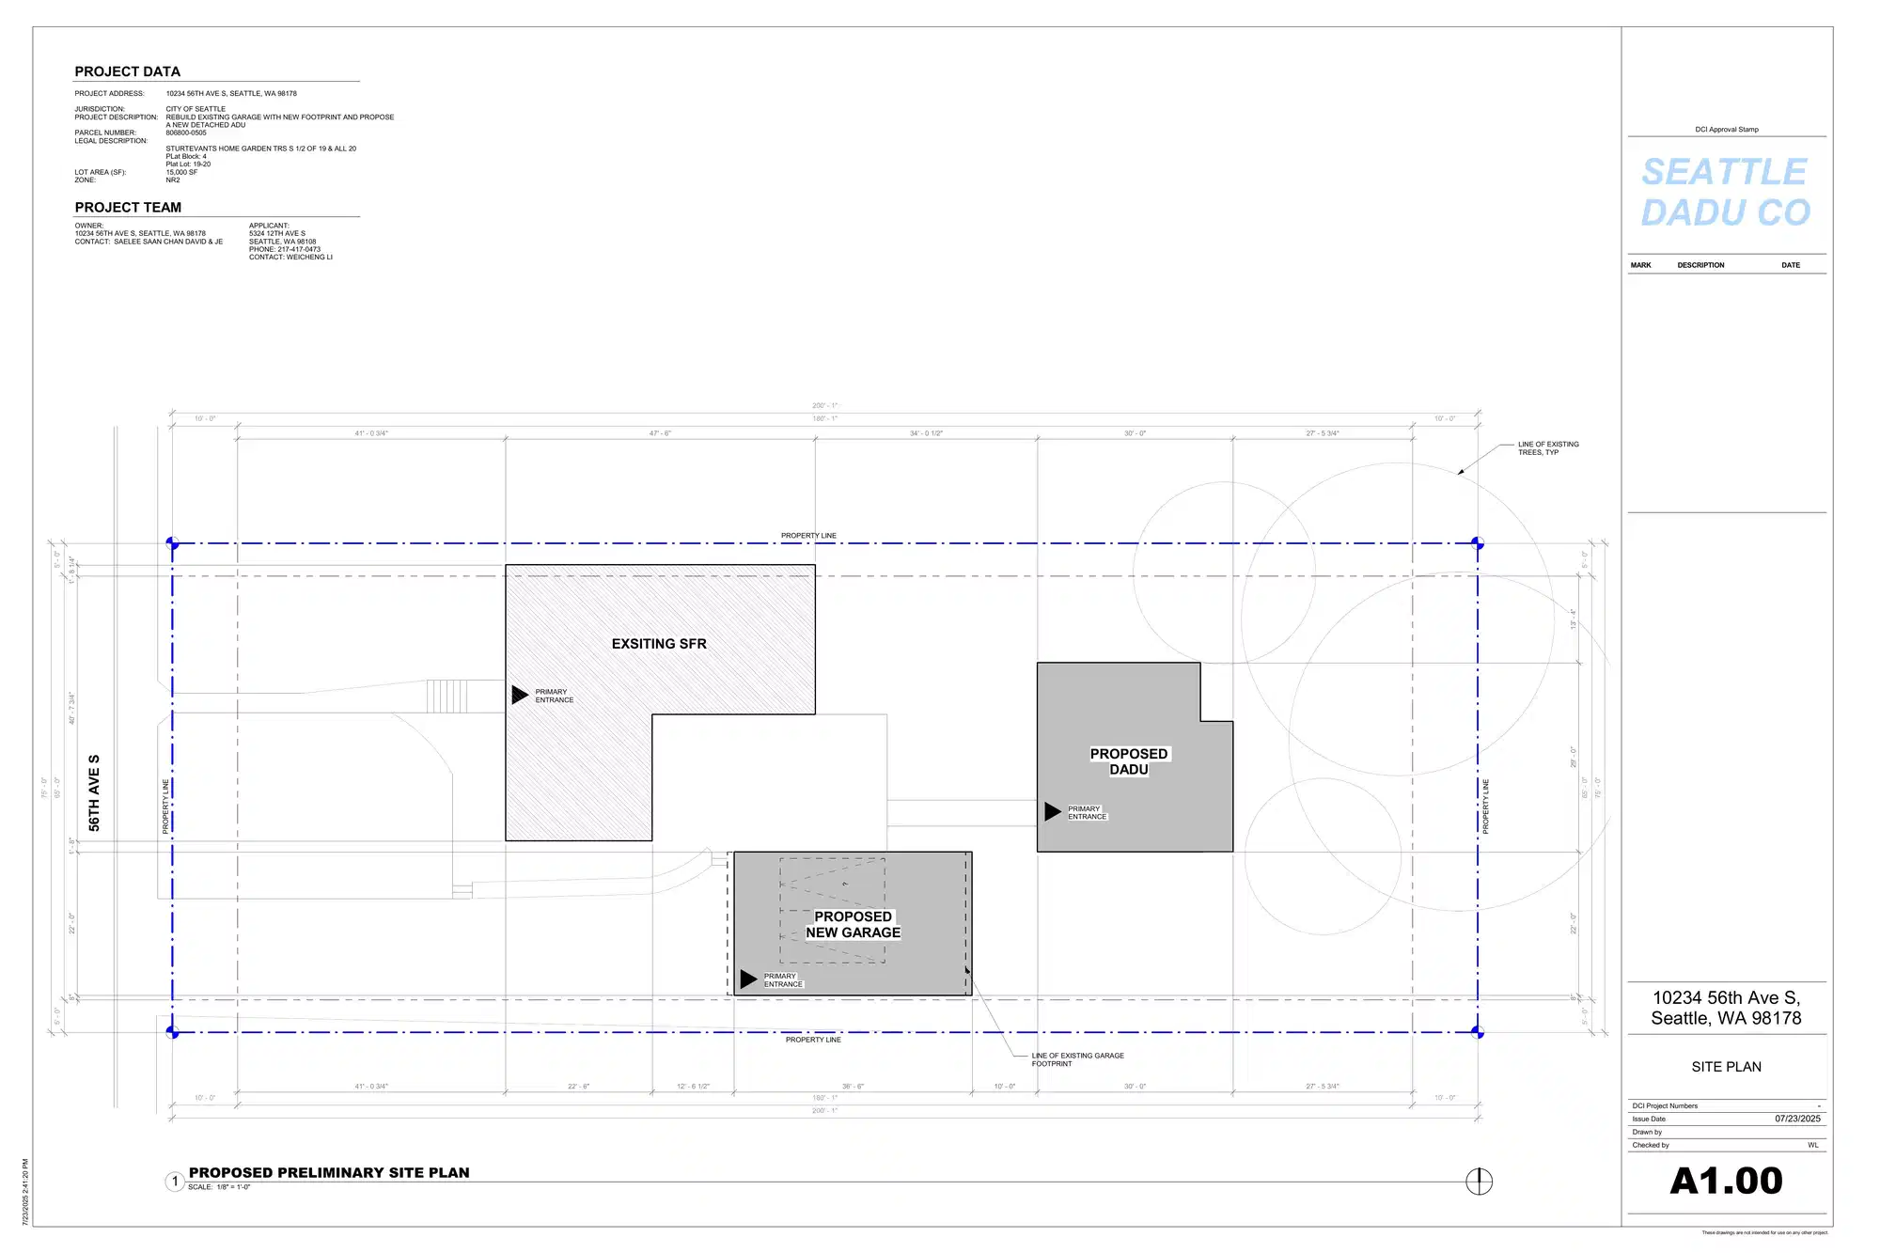Screen dimensions: 1880x1253
Task: Click the 36' - 6" dimension text
Action: click(x=853, y=1087)
